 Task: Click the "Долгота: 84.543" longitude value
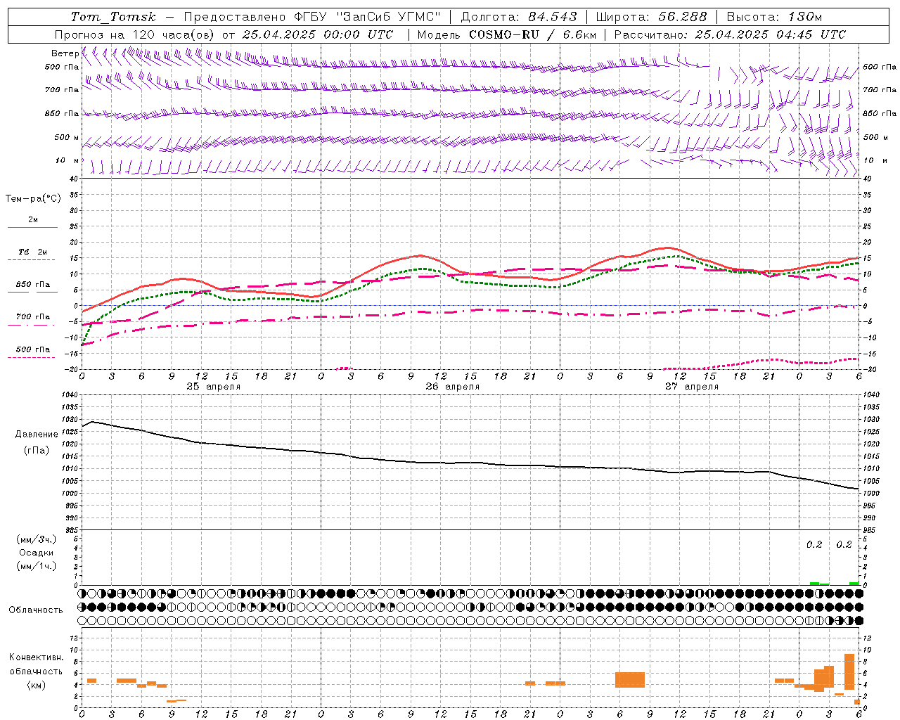pos(519,17)
